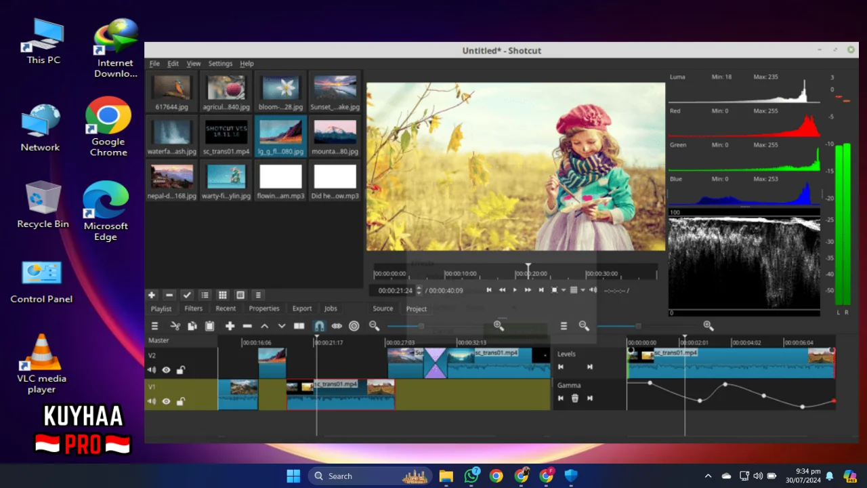The height and width of the screenshot is (488, 867).
Task: Select playlist clip sc_trans01.mp4 thumbnail
Action: tap(226, 136)
